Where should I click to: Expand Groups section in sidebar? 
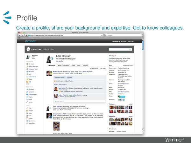tap(32, 92)
